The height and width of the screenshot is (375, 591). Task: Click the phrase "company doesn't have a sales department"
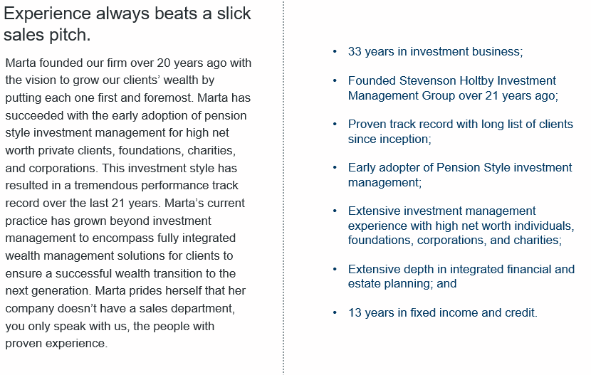tap(120, 309)
